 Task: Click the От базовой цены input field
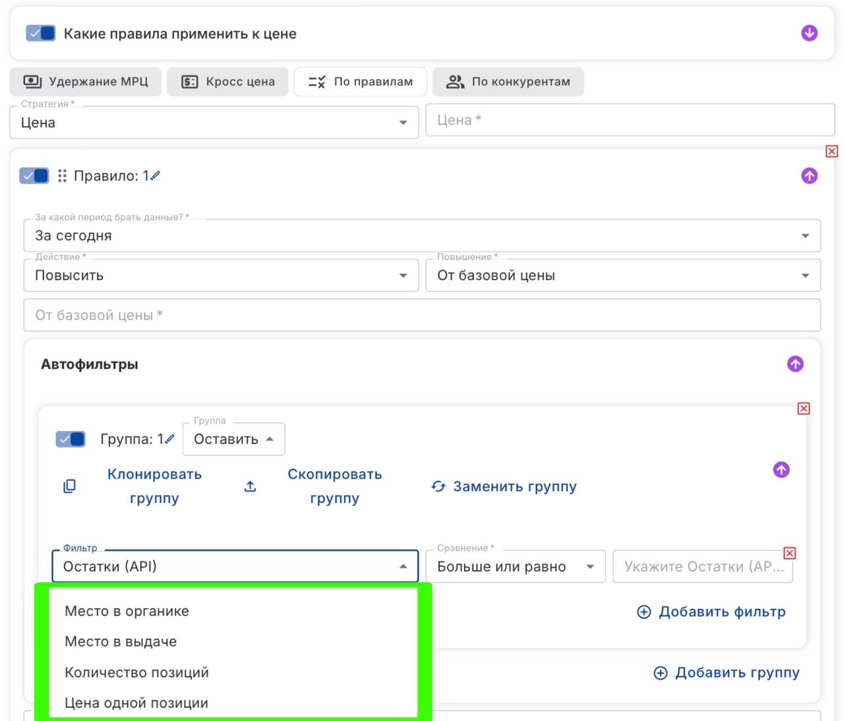pos(422,316)
